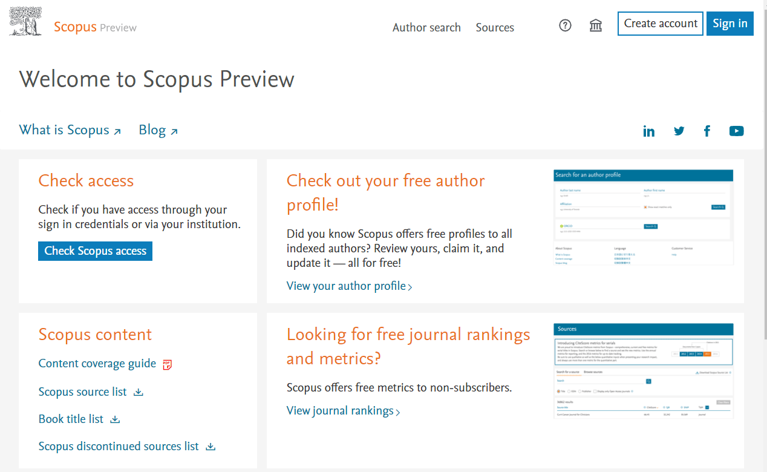Screen dimensions: 767x472
Task: Click the institution building icon
Action: tap(596, 25)
